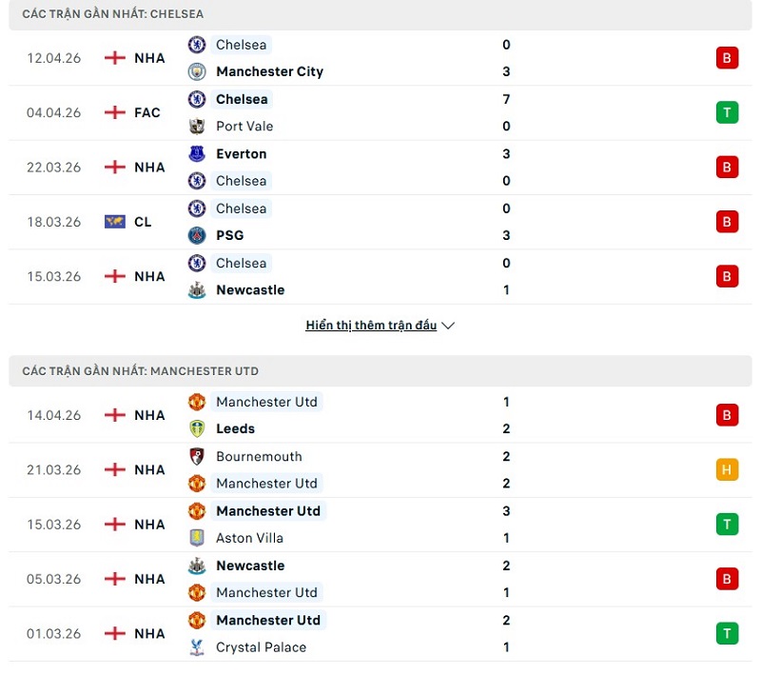Click the Everton club crest icon

coord(197,153)
